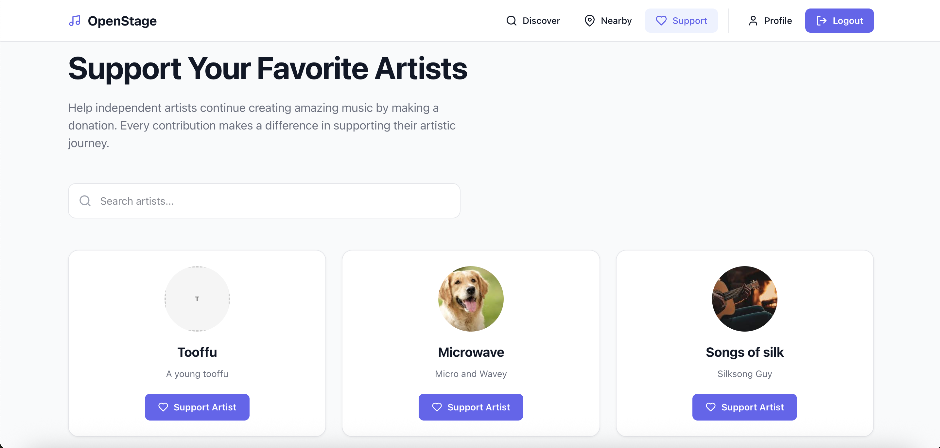
Task: Click the search icon inside the artist search bar
Action: tap(85, 201)
